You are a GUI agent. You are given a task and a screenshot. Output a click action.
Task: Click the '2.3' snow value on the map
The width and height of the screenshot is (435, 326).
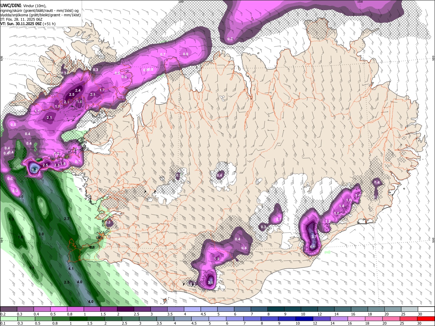(x=57, y=165)
